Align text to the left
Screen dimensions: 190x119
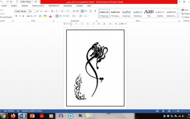[57, 16]
